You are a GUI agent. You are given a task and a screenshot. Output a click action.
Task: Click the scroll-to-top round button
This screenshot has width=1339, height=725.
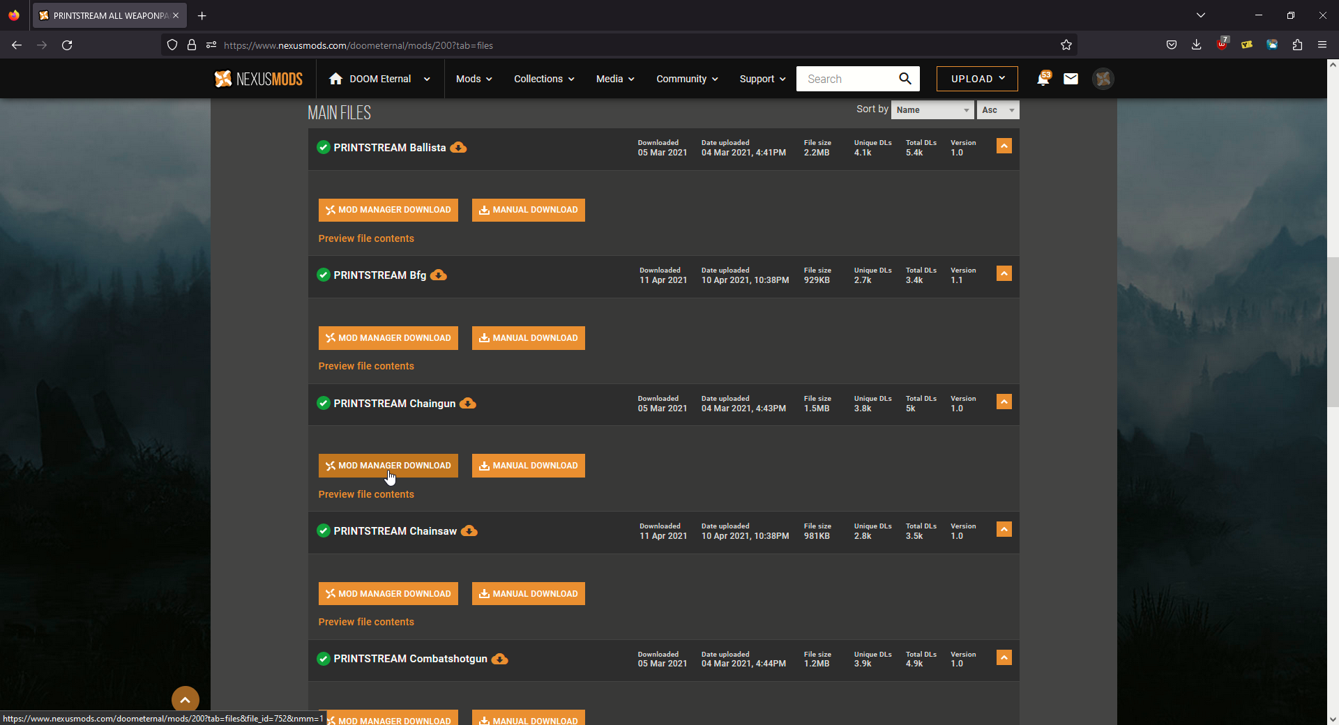pos(186,699)
